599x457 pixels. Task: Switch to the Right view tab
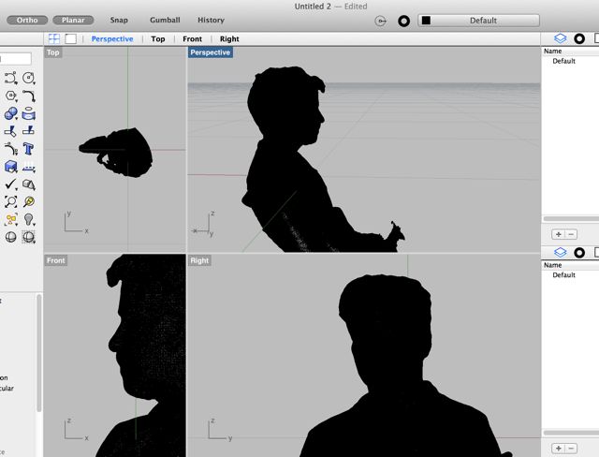tap(229, 39)
